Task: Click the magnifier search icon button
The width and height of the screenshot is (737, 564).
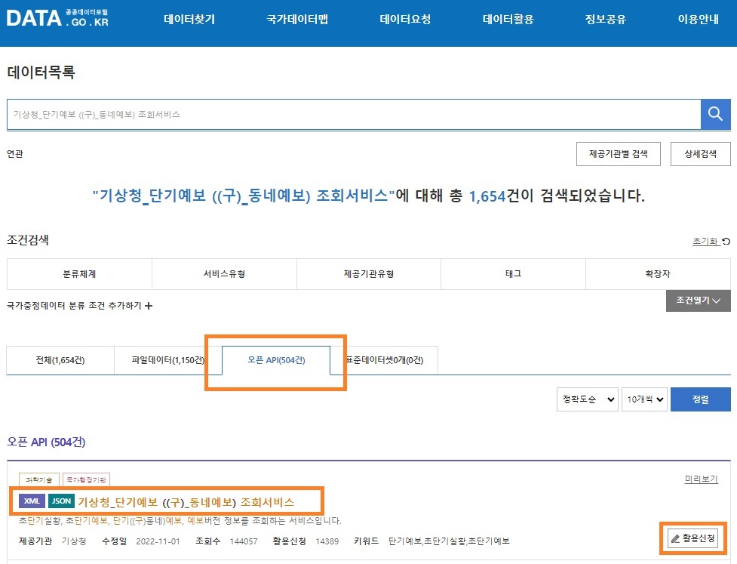Action: (x=715, y=114)
